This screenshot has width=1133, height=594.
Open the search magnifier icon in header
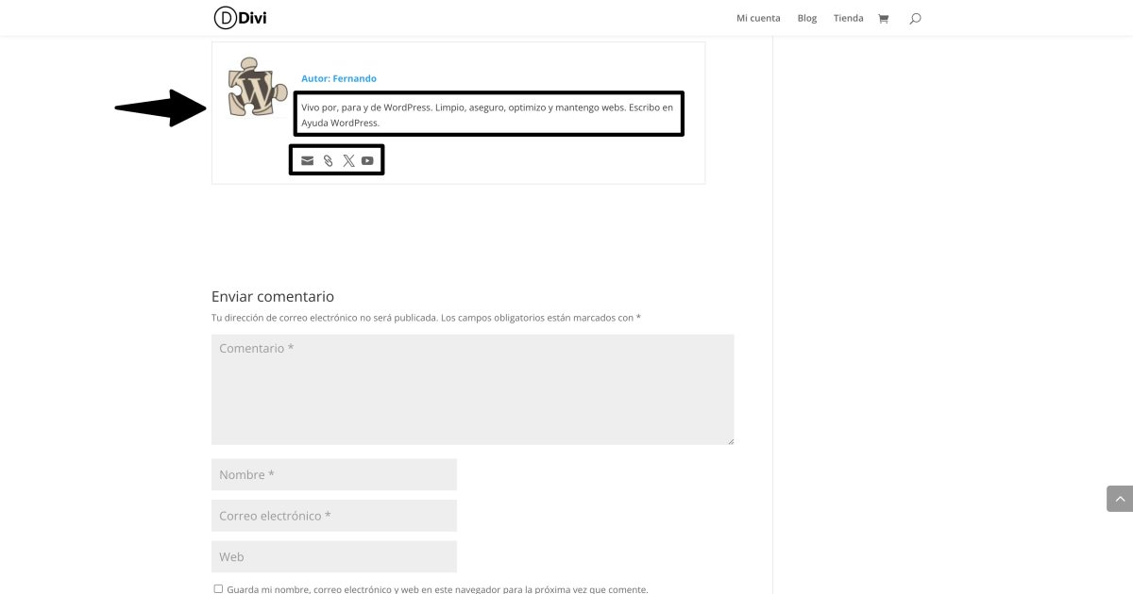click(915, 18)
